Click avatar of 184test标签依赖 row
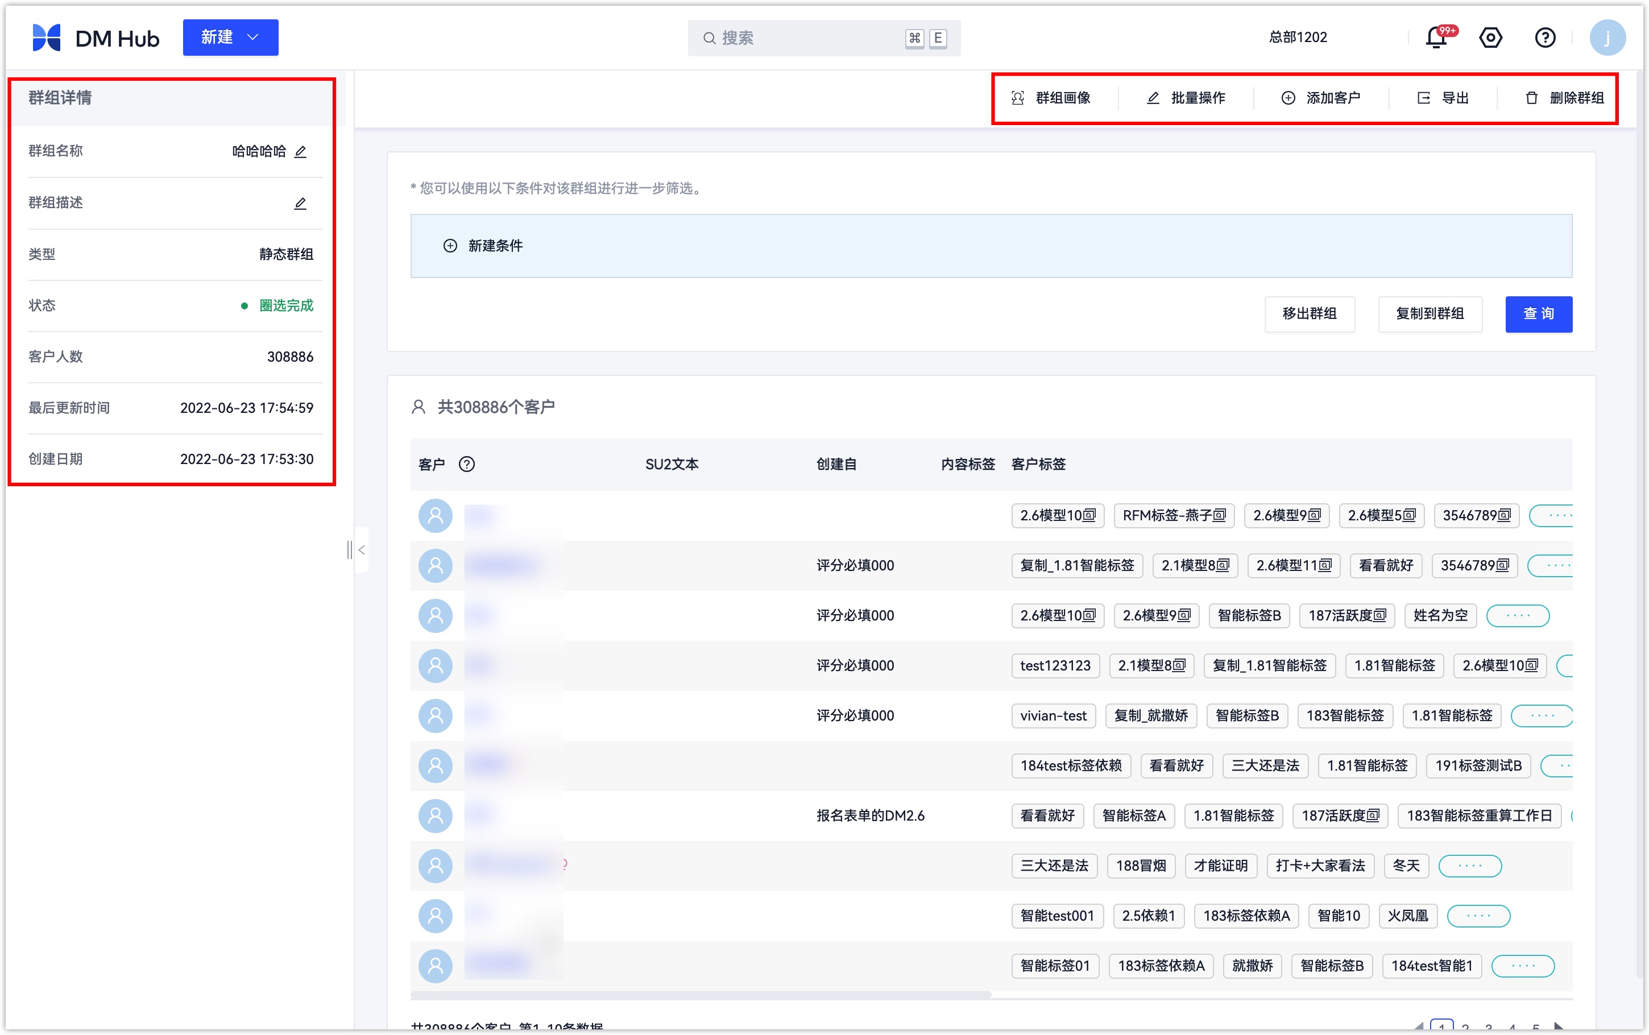 pos(435,765)
